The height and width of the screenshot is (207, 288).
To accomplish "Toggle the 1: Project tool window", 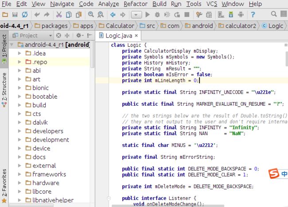I will pyautogui.click(x=4, y=49).
